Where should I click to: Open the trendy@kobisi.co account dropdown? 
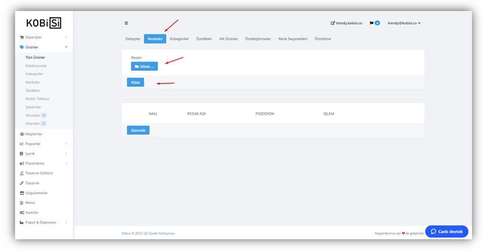(404, 23)
